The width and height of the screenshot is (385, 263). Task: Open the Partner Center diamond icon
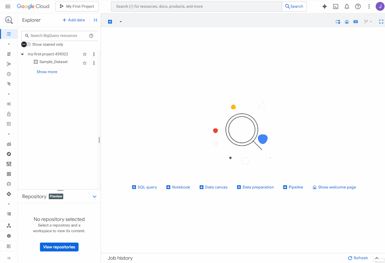pyautogui.click(x=9, y=194)
